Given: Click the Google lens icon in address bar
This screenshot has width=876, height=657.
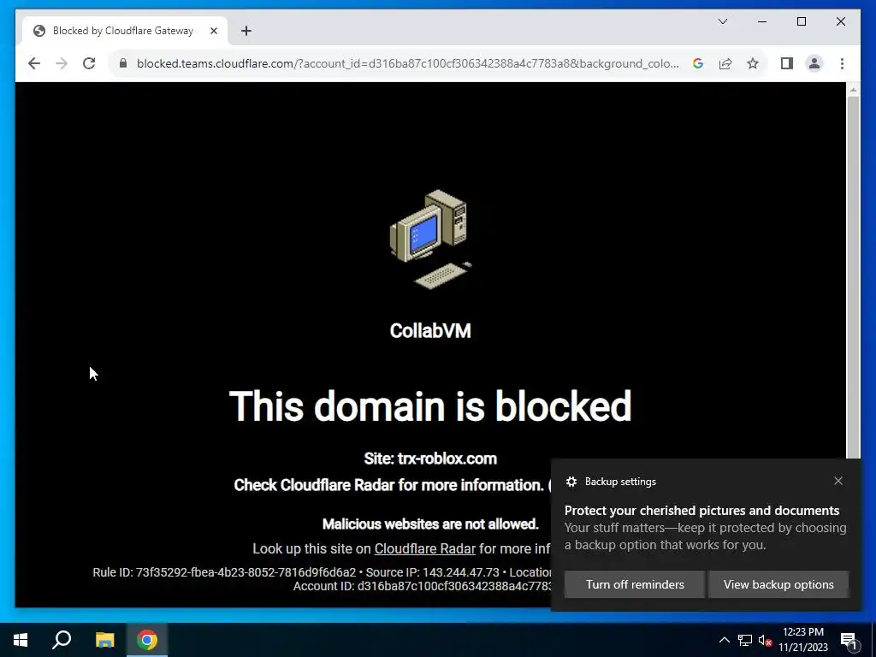Looking at the screenshot, I should [x=698, y=63].
